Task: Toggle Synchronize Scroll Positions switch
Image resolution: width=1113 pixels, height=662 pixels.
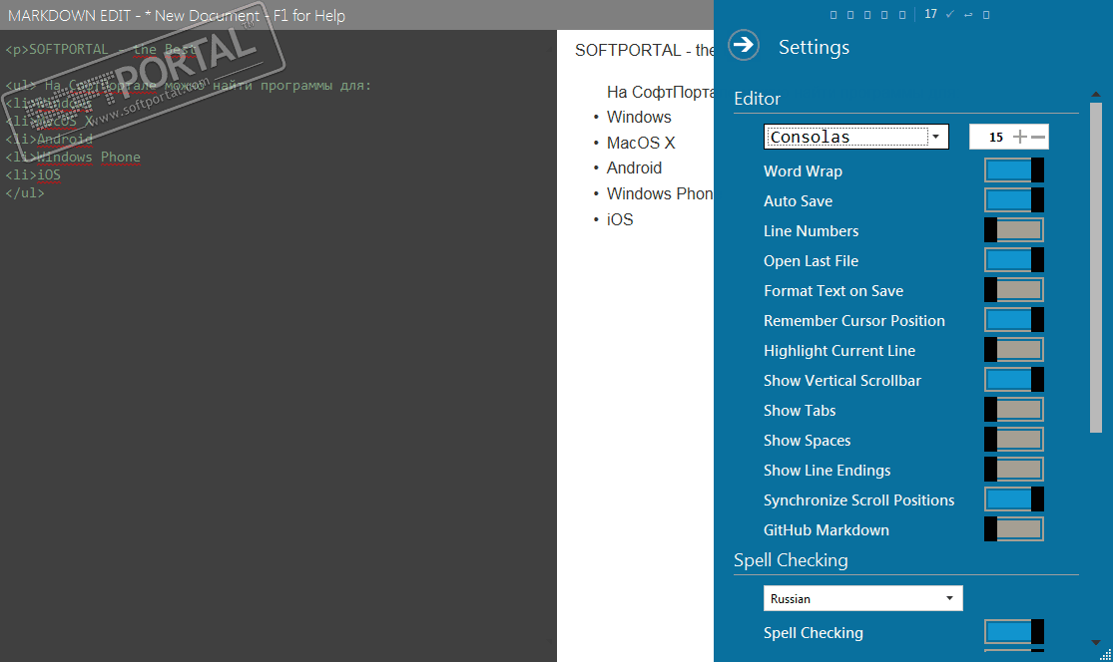Action: point(1013,498)
